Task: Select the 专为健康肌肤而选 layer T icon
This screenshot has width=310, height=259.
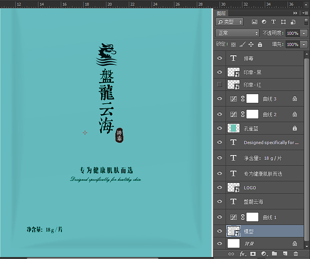Action: tap(234, 173)
